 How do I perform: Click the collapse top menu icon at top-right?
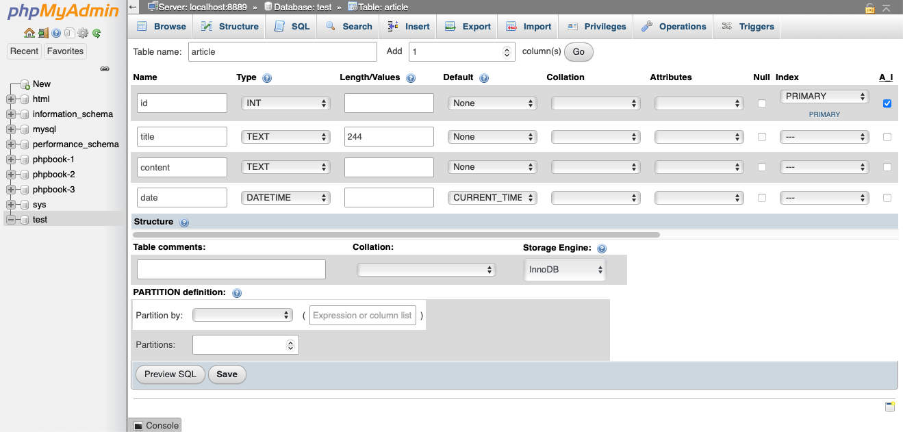click(887, 8)
